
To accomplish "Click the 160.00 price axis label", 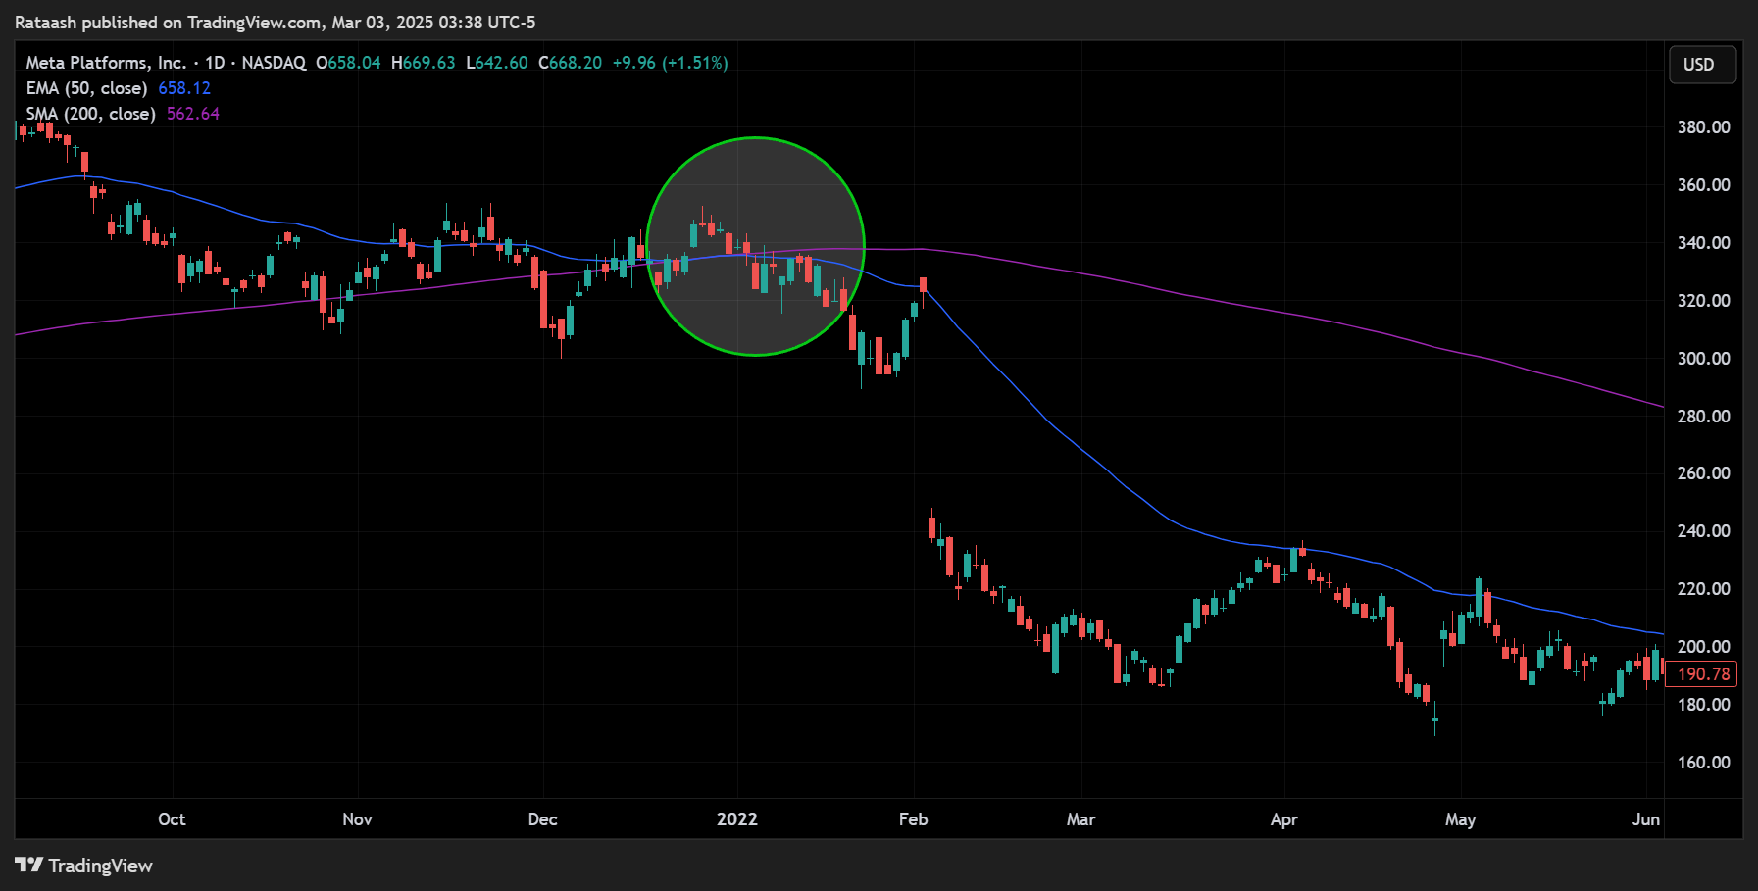I will (1703, 763).
